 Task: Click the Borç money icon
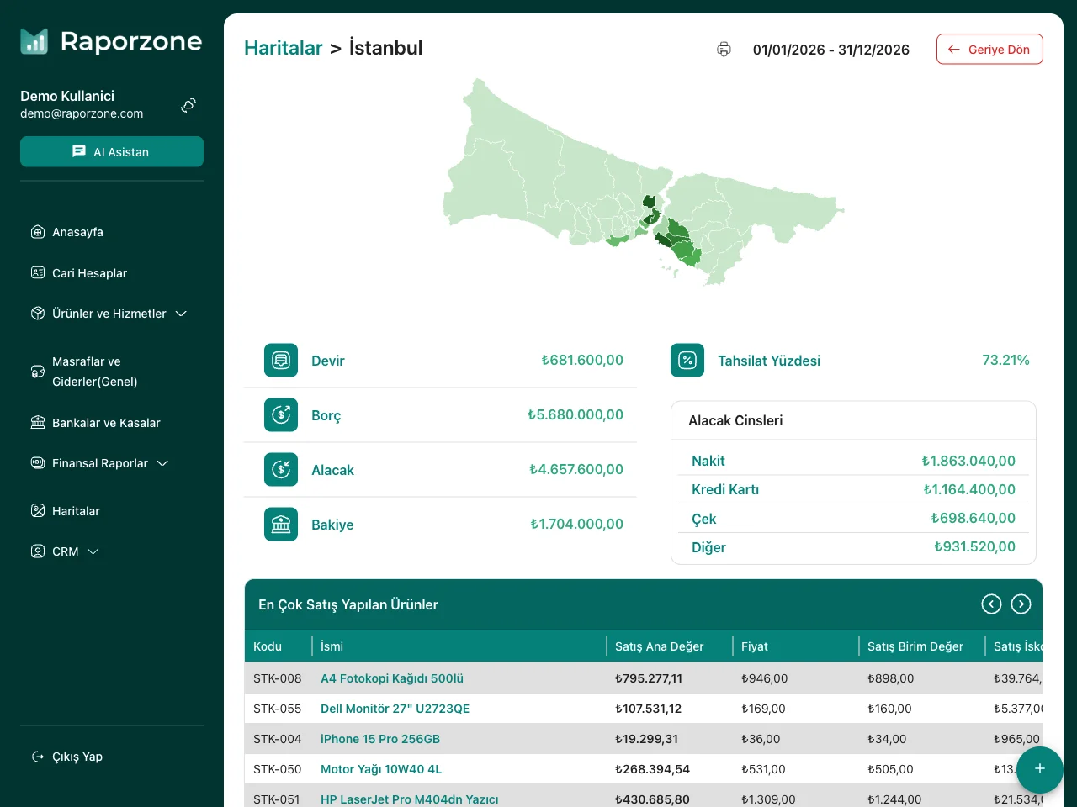pos(281,415)
